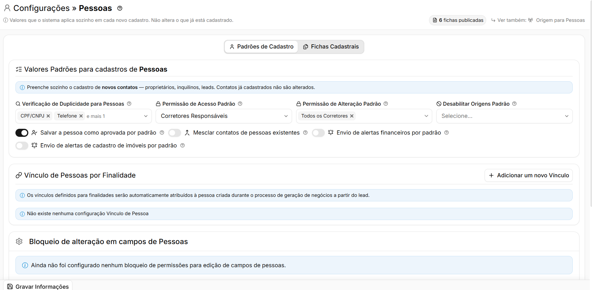The width and height of the screenshot is (592, 290).
Task: Remove the CPF/CNPJ tag
Action: pos(48,116)
